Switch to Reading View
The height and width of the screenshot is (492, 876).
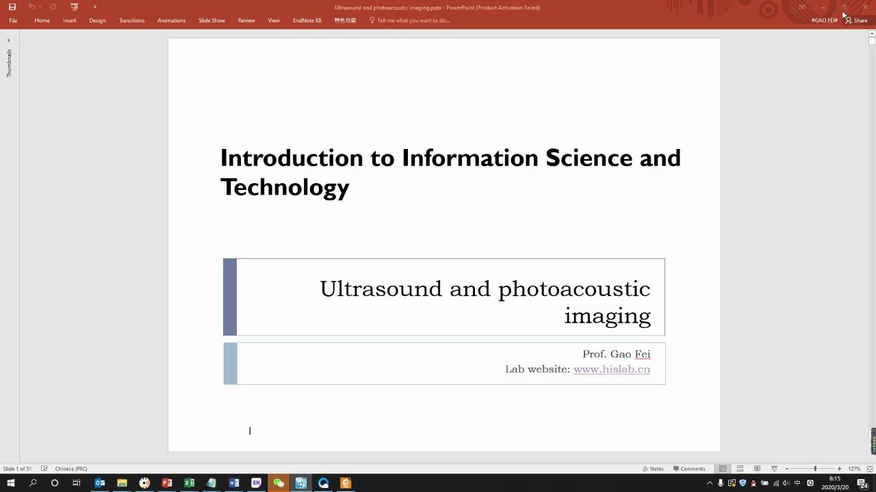(757, 469)
